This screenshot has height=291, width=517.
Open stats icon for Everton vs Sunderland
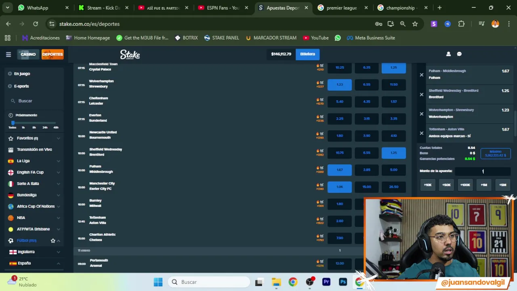tap(322, 116)
